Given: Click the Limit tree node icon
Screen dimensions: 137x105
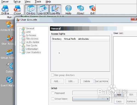Looking at the screenshot, I should click(x=24, y=32).
